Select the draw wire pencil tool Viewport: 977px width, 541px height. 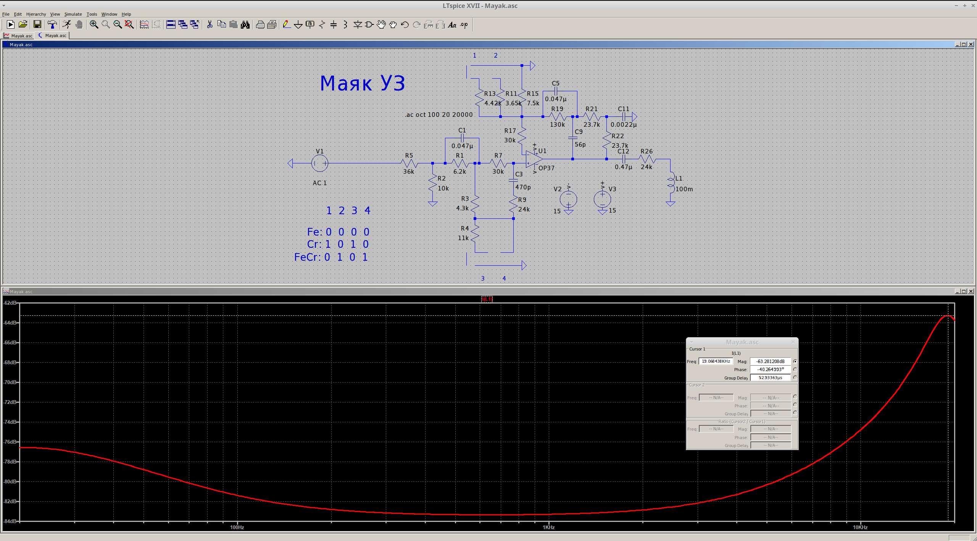point(287,25)
